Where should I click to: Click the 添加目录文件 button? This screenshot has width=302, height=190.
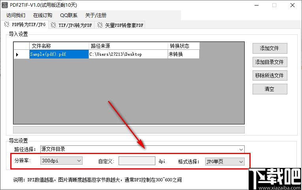270,62
